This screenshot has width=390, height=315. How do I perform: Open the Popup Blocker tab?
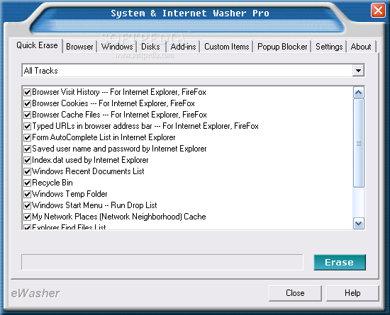282,47
